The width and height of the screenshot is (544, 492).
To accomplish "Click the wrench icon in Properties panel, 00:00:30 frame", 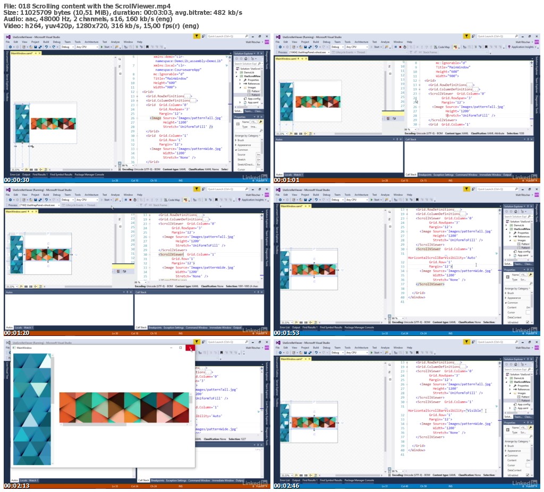I will pos(260,122).
